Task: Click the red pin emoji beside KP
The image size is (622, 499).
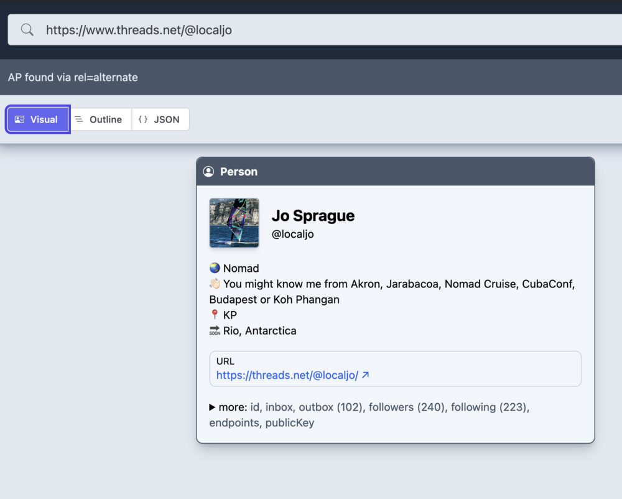Action: tap(215, 315)
